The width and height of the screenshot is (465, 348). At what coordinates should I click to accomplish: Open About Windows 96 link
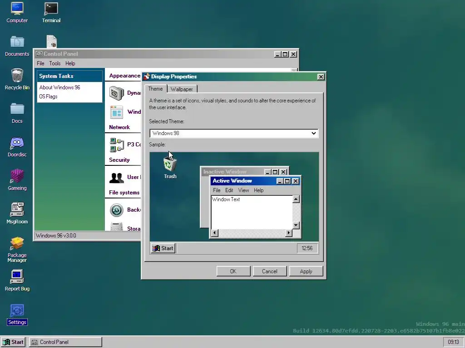point(59,87)
